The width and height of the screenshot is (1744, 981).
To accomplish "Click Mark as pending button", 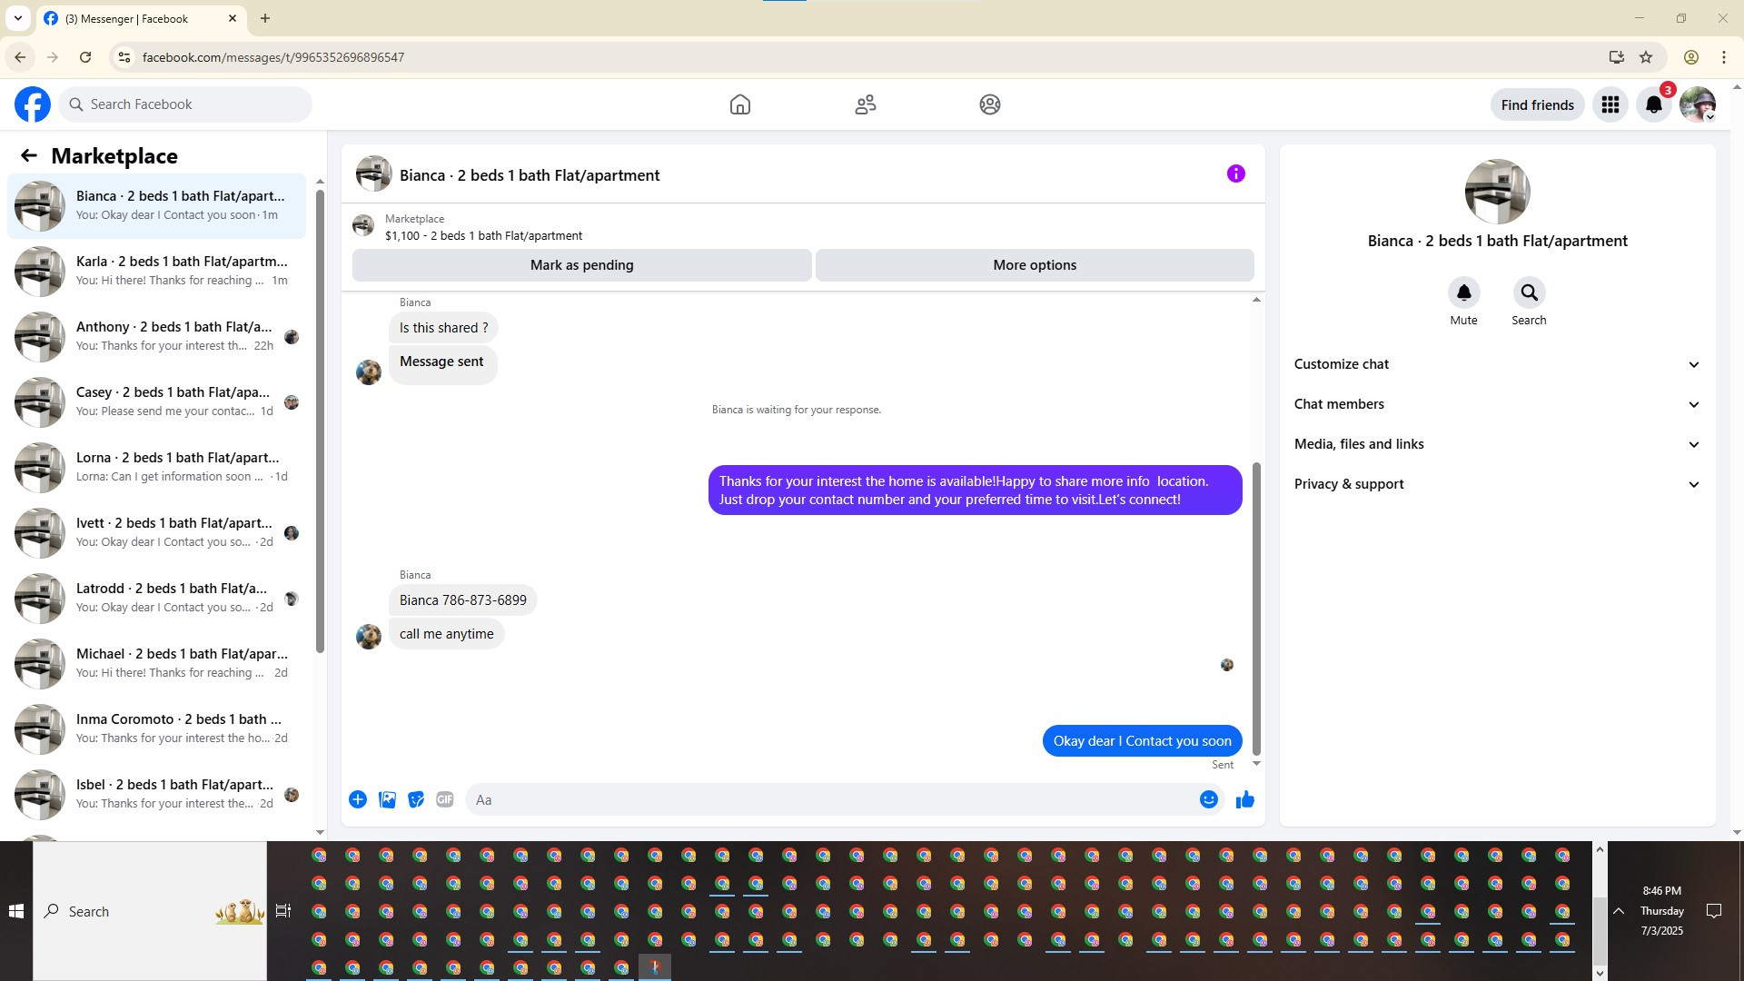I will pyautogui.click(x=581, y=265).
